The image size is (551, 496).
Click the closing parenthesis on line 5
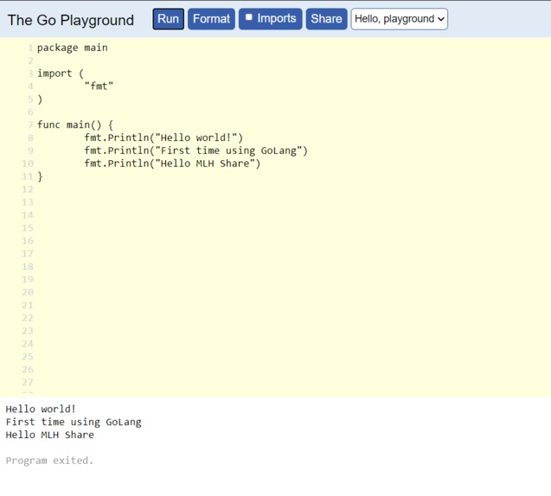coord(40,100)
